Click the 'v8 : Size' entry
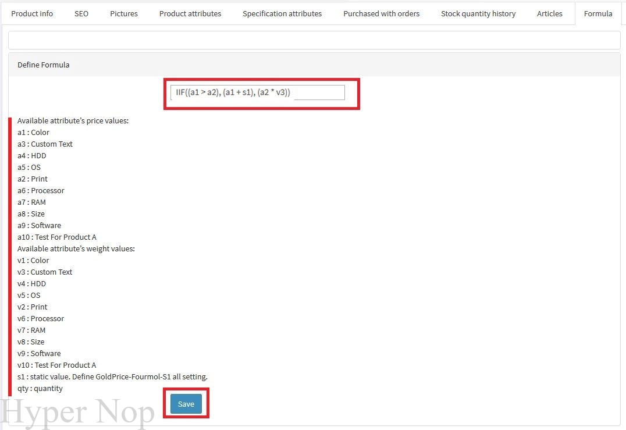Image resolution: width=626 pixels, height=430 pixels. click(x=31, y=342)
